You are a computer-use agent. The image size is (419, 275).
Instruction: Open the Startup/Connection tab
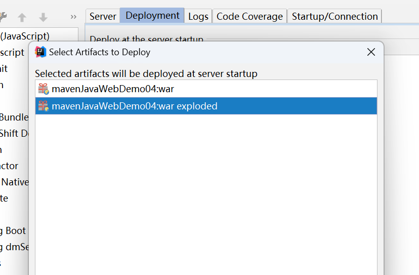[x=334, y=16]
